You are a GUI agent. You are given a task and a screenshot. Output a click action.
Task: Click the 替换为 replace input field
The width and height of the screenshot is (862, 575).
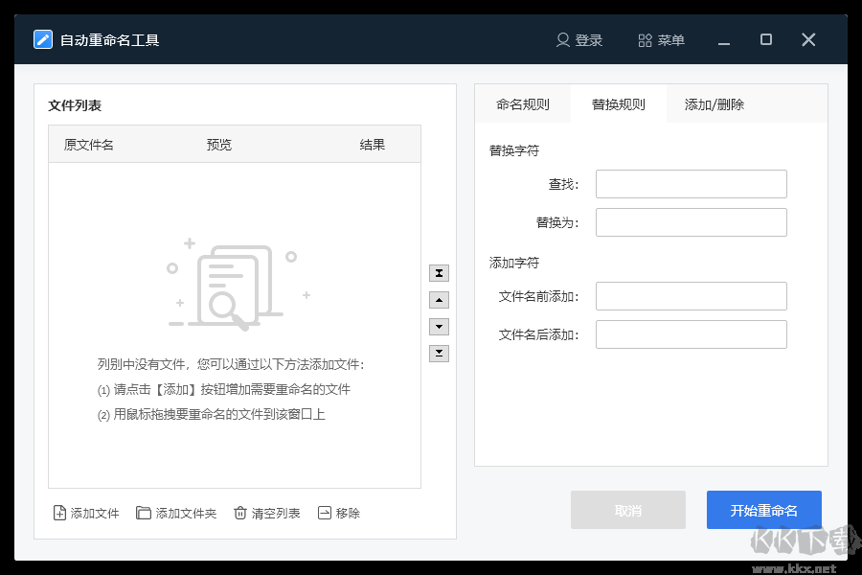pyautogui.click(x=691, y=221)
